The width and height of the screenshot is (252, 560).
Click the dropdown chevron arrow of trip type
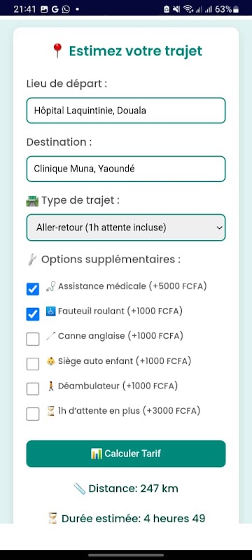click(x=220, y=228)
